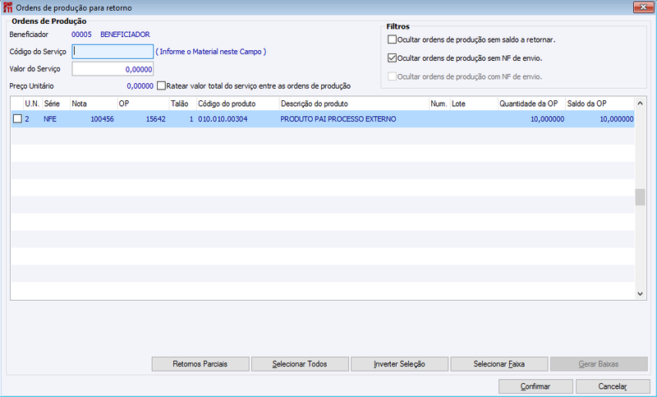Image resolution: width=657 pixels, height=397 pixels.
Task: Click the Série column header
Action: point(56,104)
